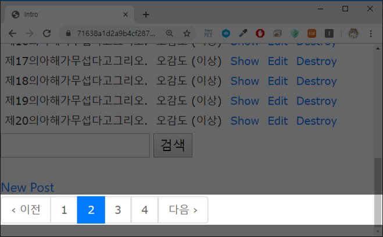Image resolution: width=383 pixels, height=237 pixels.
Task: Focus the search text field
Action: (75, 145)
